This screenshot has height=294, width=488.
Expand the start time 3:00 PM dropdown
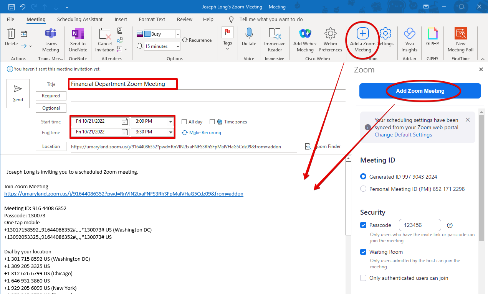coord(171,122)
